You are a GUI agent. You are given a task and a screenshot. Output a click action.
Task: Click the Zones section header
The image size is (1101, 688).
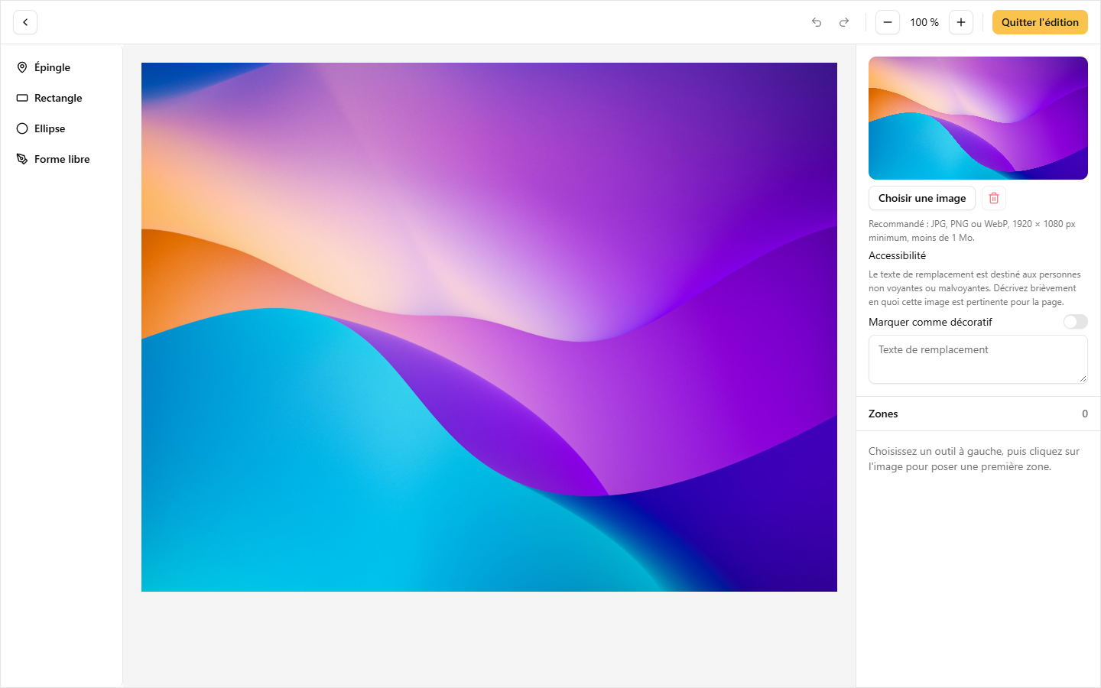tap(978, 414)
